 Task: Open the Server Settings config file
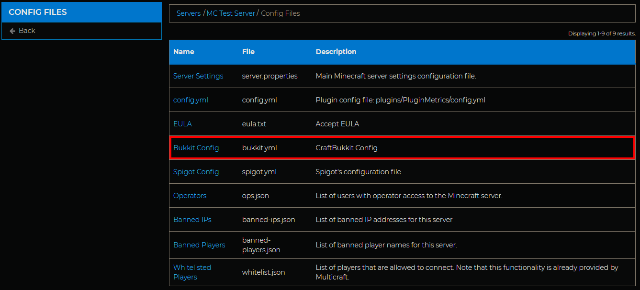click(198, 76)
